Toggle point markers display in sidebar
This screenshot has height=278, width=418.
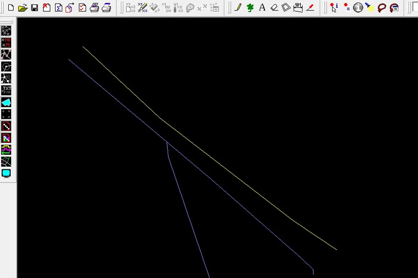pyautogui.click(x=6, y=31)
